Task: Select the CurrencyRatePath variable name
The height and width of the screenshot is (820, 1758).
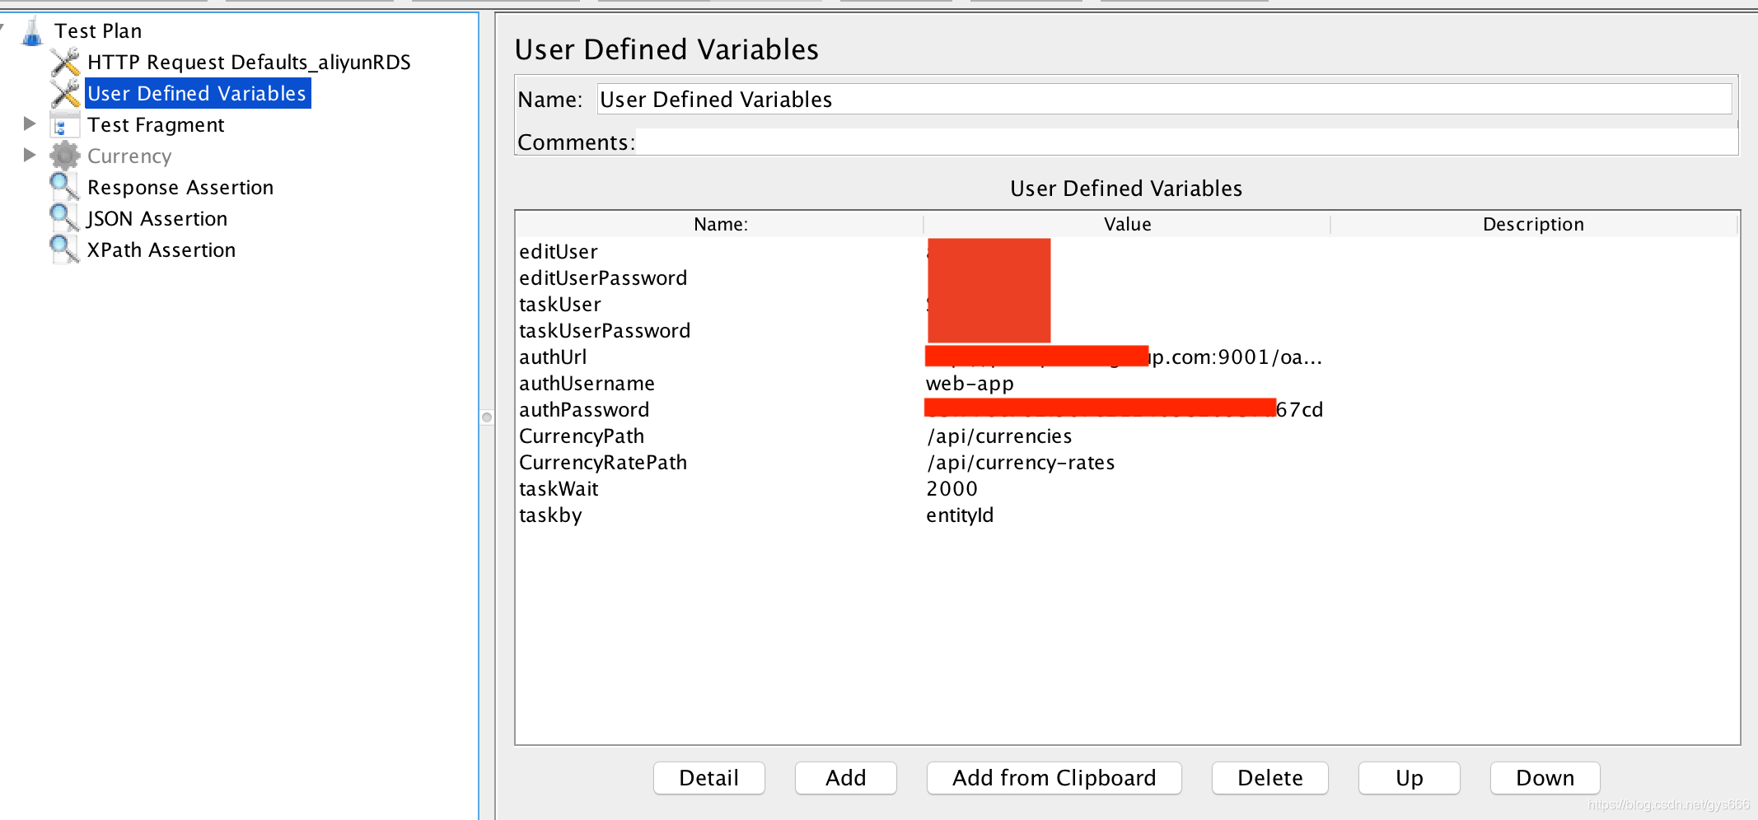Action: coord(603,463)
